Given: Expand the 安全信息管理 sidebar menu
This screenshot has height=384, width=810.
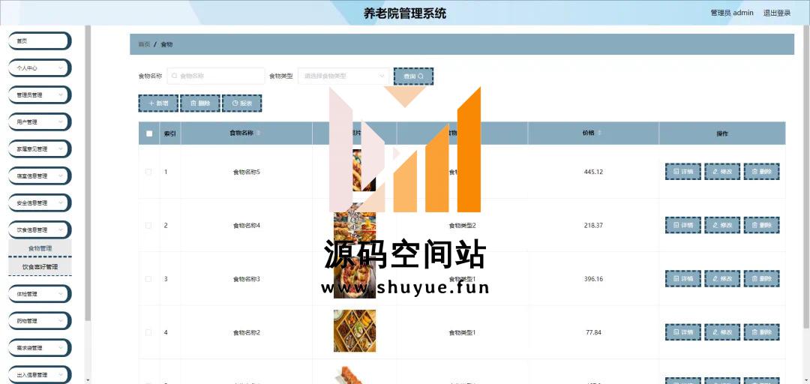Looking at the screenshot, I should 40,203.
